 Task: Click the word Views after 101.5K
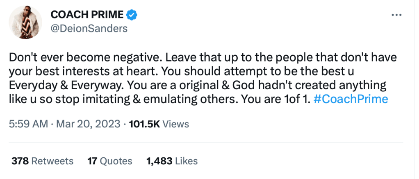click(x=175, y=124)
